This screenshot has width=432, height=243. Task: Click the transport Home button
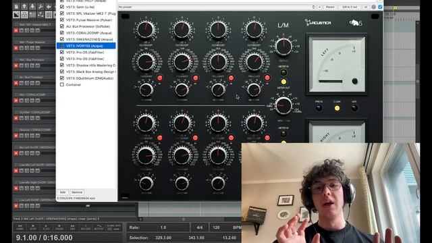pyautogui.click(x=20, y=227)
